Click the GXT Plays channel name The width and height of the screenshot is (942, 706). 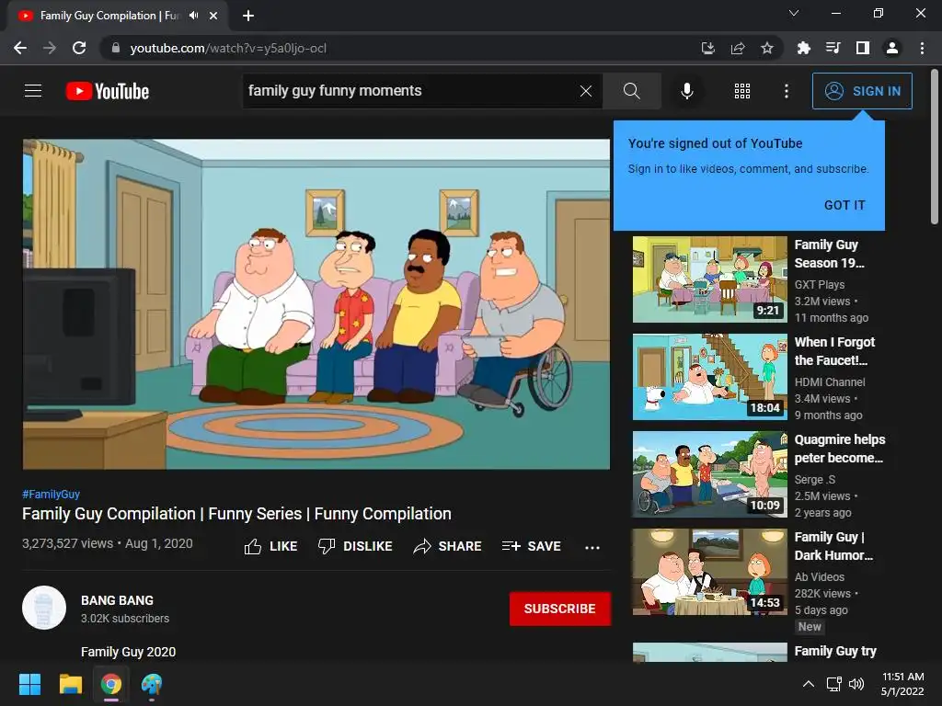[x=820, y=285]
